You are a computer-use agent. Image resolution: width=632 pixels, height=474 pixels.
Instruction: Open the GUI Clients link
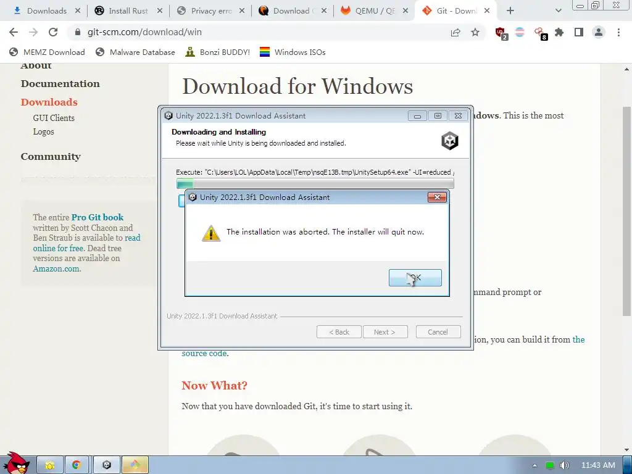click(x=54, y=118)
